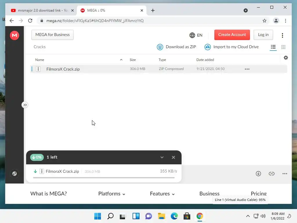Expand the Features dropdown menu
Screen dimensions: 297x223
click(x=162, y=194)
